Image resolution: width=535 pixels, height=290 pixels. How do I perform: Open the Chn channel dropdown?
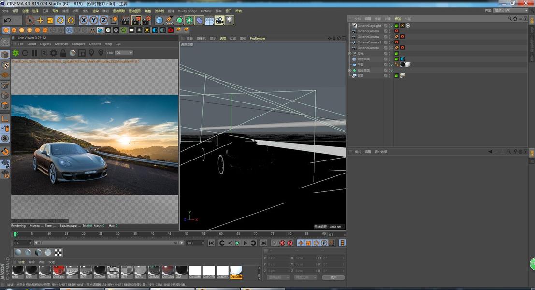[x=124, y=53]
